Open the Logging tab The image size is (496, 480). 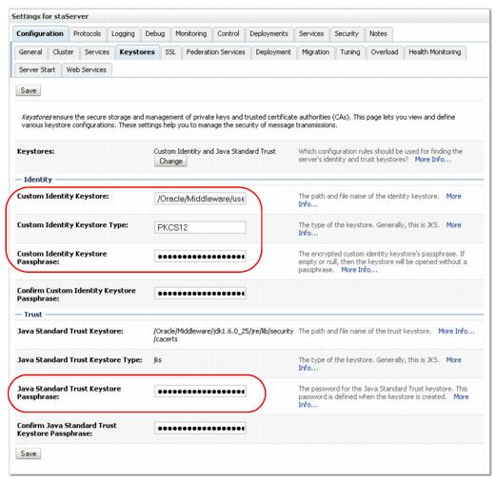click(x=123, y=33)
